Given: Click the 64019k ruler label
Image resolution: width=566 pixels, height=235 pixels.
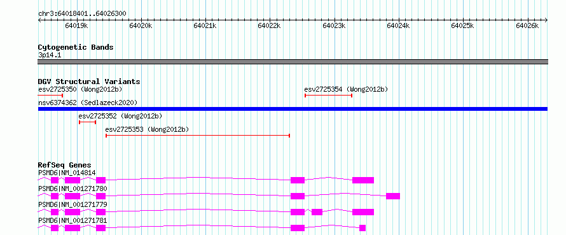Looking at the screenshot, I should pos(76,26).
